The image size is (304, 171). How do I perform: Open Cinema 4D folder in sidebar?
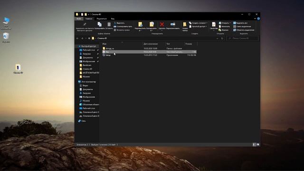87,69
